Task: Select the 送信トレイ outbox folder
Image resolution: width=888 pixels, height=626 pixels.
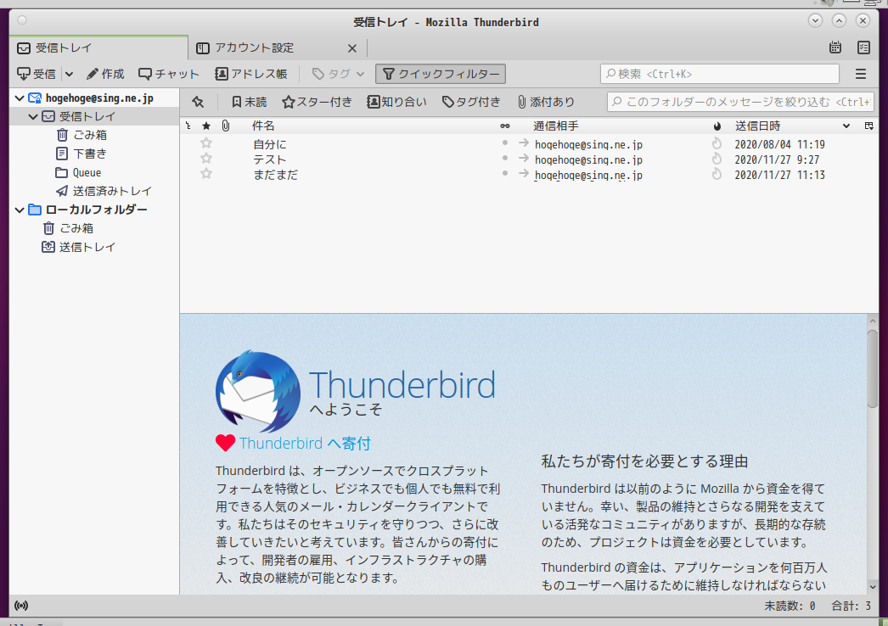Action: coord(79,247)
